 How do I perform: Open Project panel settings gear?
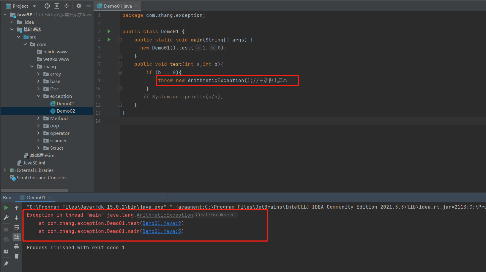[x=79, y=6]
